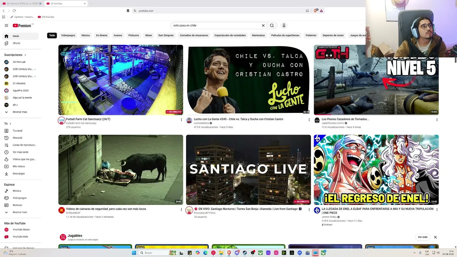
Task: Open options for Los Peores Cazadores de Tornados
Action: click(437, 120)
